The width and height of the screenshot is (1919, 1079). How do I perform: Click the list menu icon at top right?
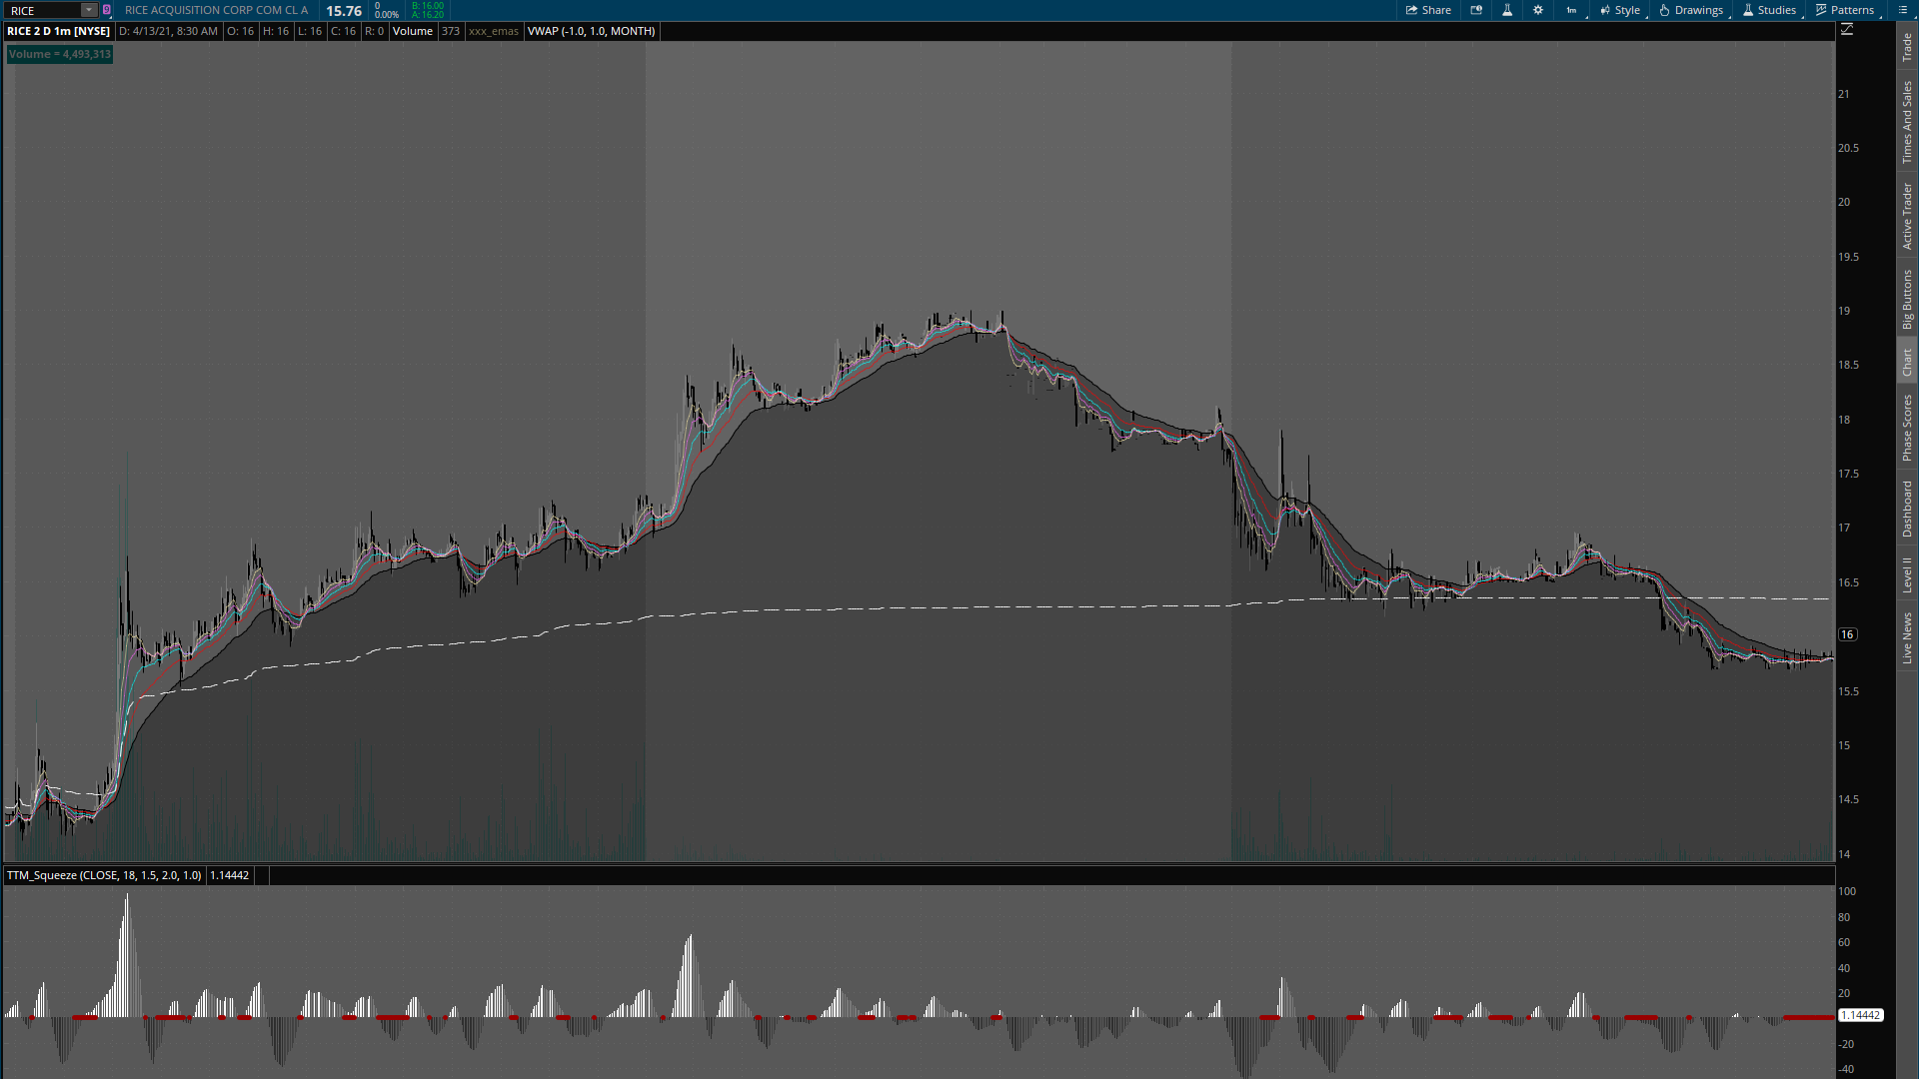(x=1903, y=10)
